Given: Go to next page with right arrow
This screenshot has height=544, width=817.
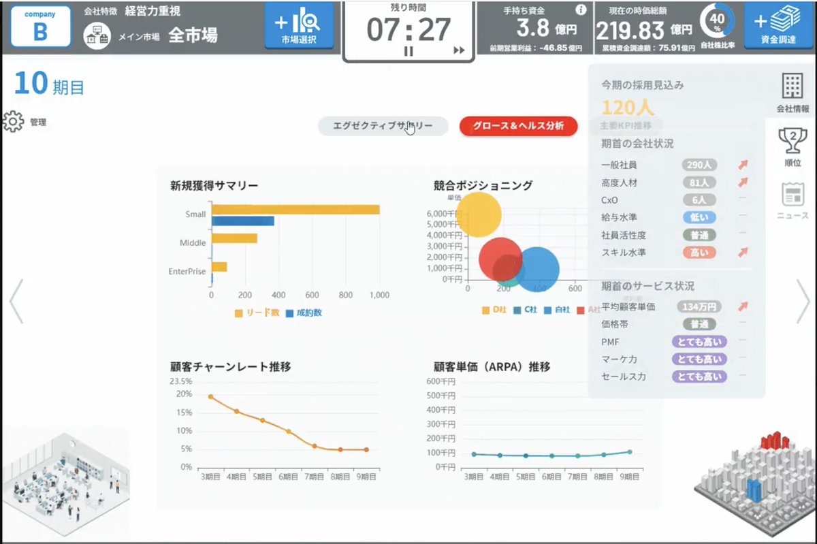Looking at the screenshot, I should (803, 300).
